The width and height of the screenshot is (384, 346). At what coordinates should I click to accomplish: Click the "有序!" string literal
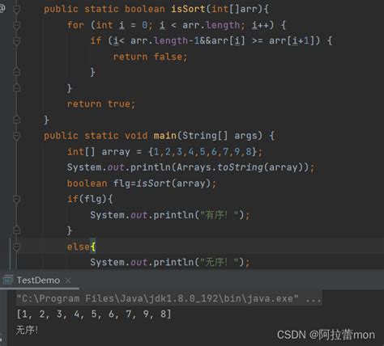tap(220, 215)
